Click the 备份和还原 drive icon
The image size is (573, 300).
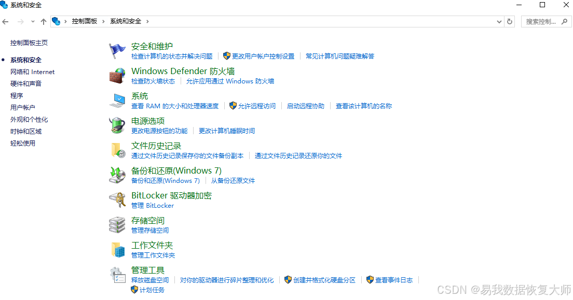coord(117,175)
